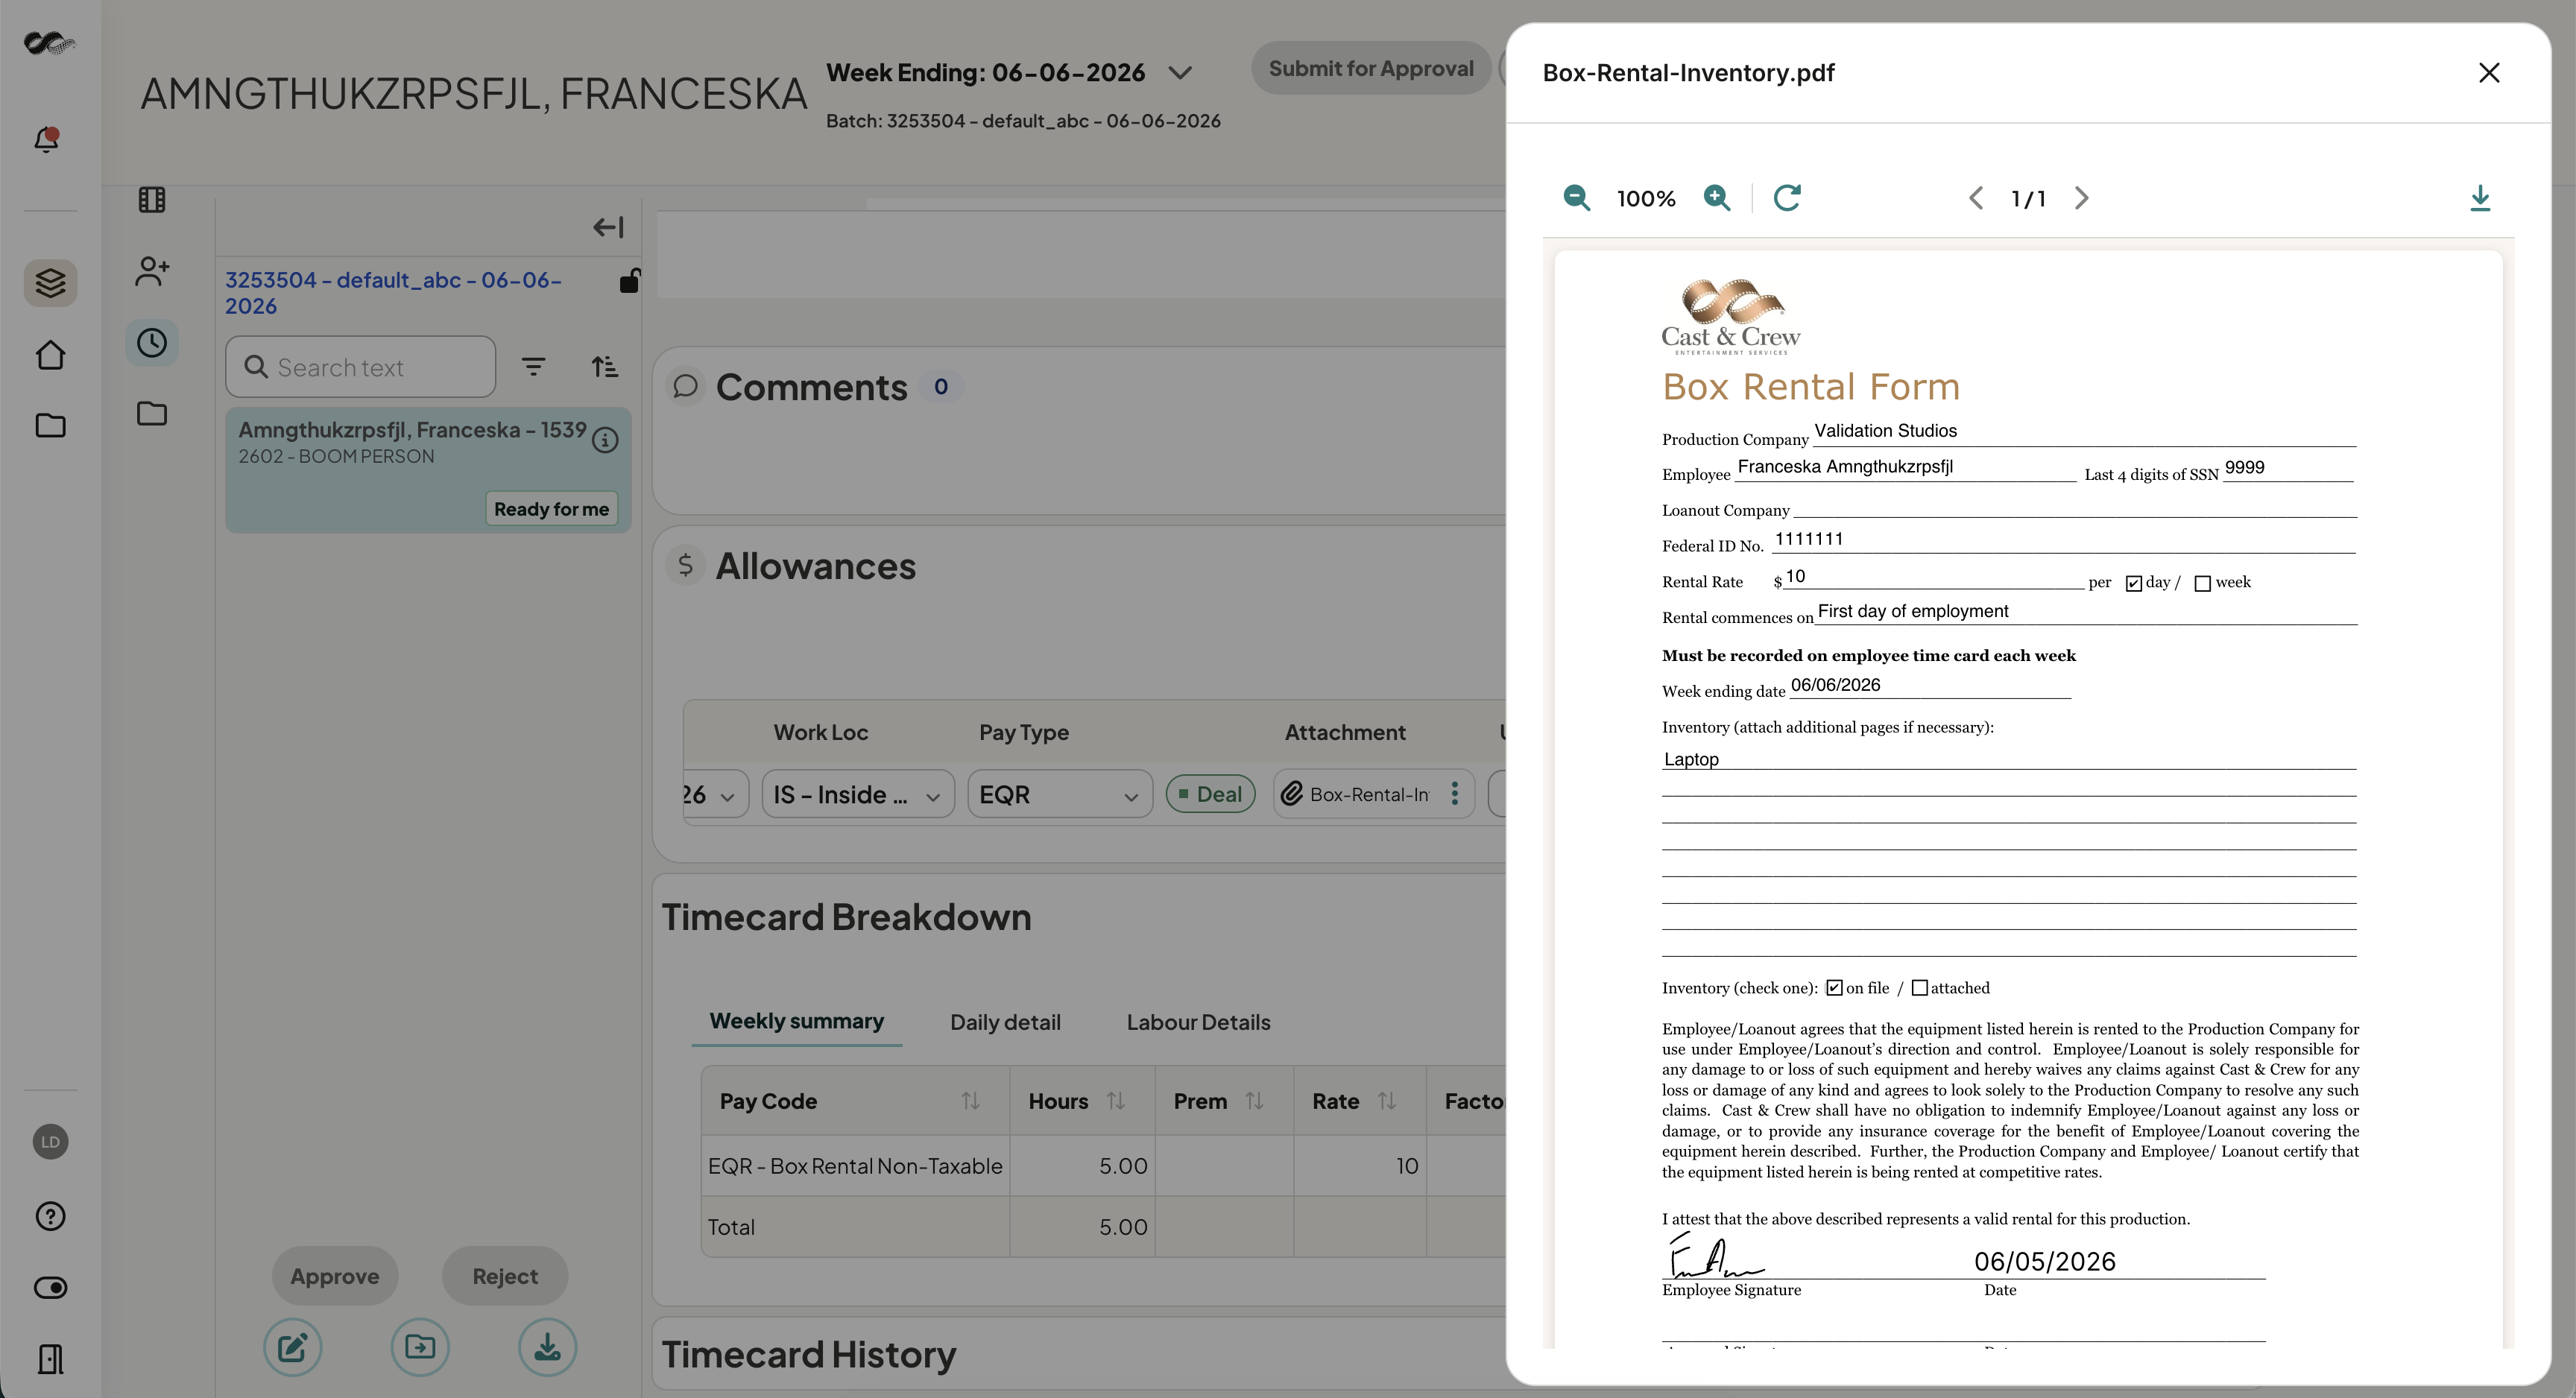Open the LD user avatar

point(50,1142)
